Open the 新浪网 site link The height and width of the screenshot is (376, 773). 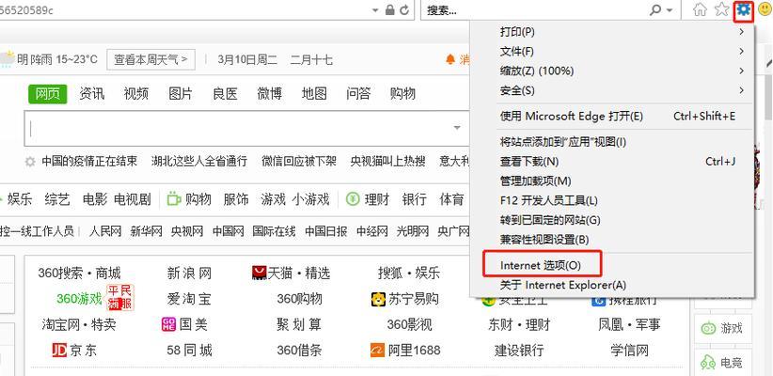(189, 273)
